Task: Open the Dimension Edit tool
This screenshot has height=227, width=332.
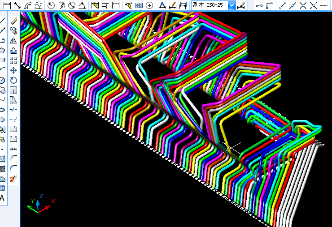Action: 162,5
